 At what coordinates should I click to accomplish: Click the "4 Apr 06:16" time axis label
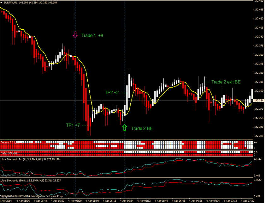(x=109, y=201)
